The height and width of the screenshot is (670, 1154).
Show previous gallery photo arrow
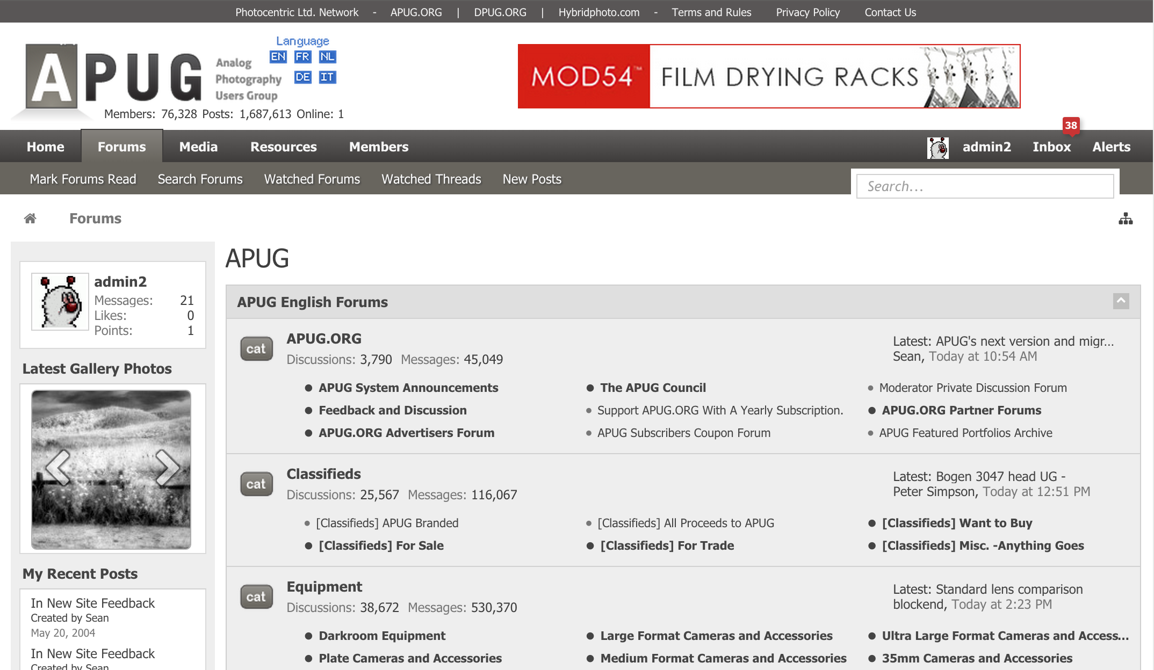[59, 468]
